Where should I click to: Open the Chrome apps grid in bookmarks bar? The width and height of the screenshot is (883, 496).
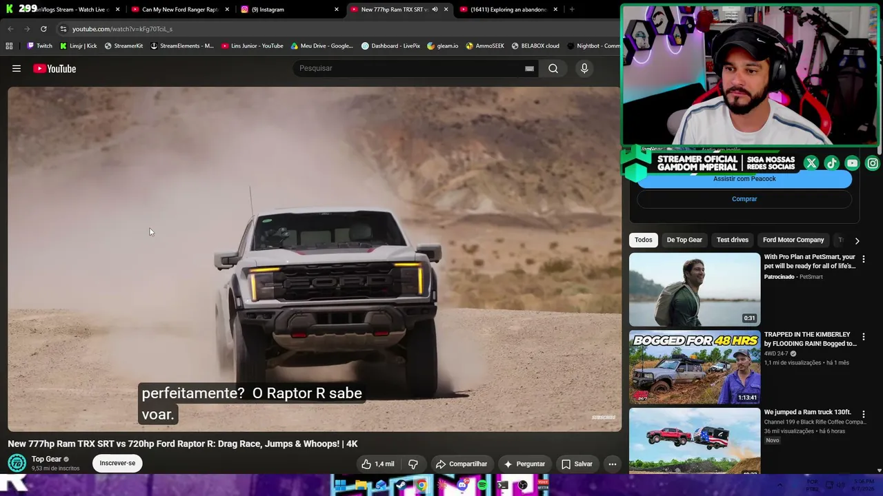coord(9,46)
